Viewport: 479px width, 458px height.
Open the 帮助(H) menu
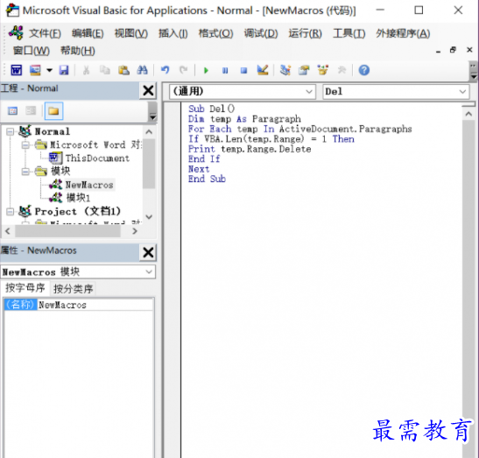click(x=78, y=51)
